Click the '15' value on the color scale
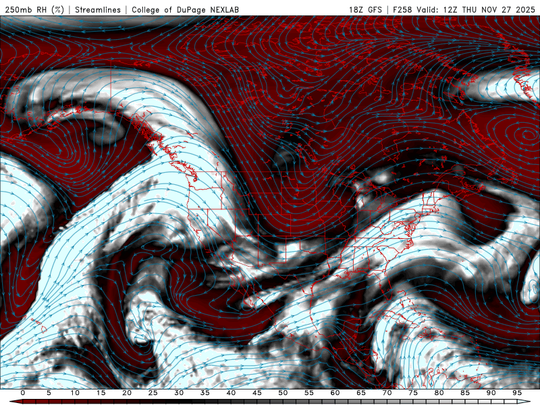The height and width of the screenshot is (405, 540). 101,393
